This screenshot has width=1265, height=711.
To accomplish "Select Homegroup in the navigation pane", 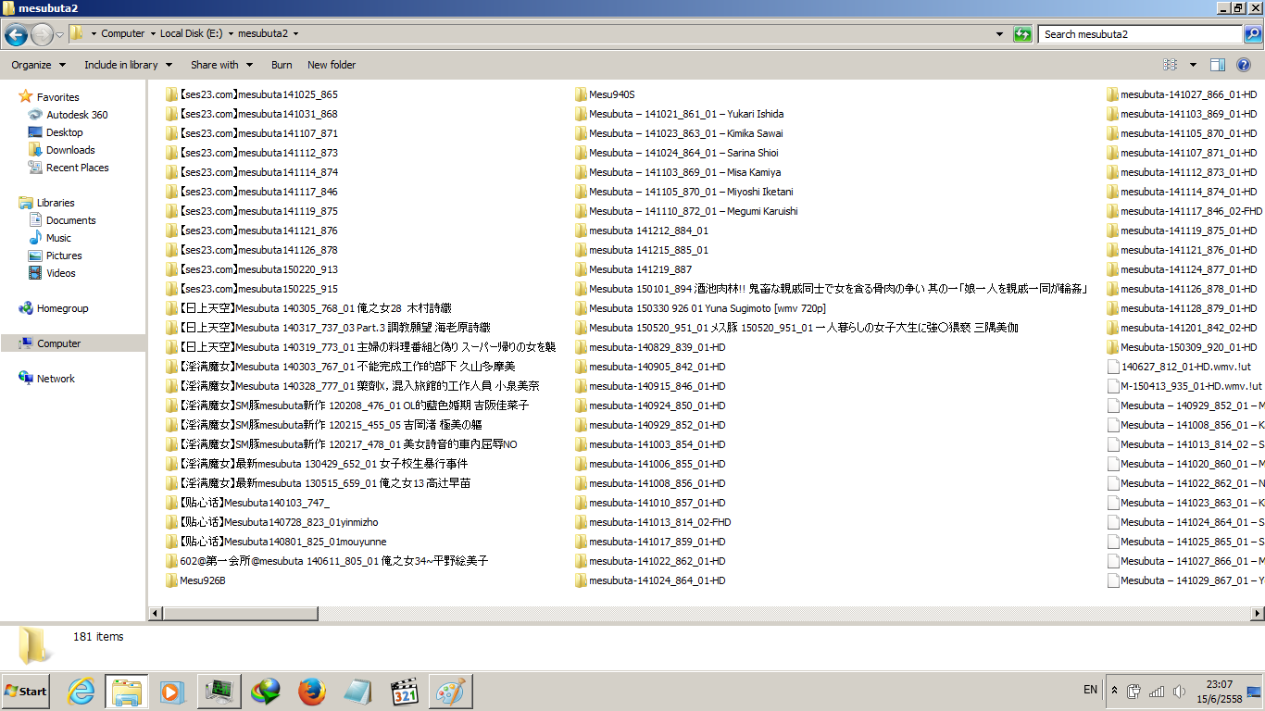I will [62, 308].
